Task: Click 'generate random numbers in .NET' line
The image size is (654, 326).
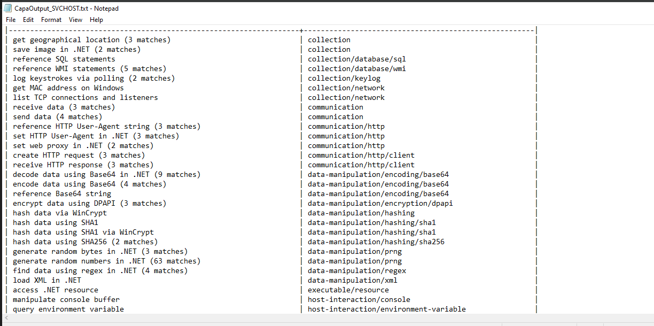Action: 107,261
